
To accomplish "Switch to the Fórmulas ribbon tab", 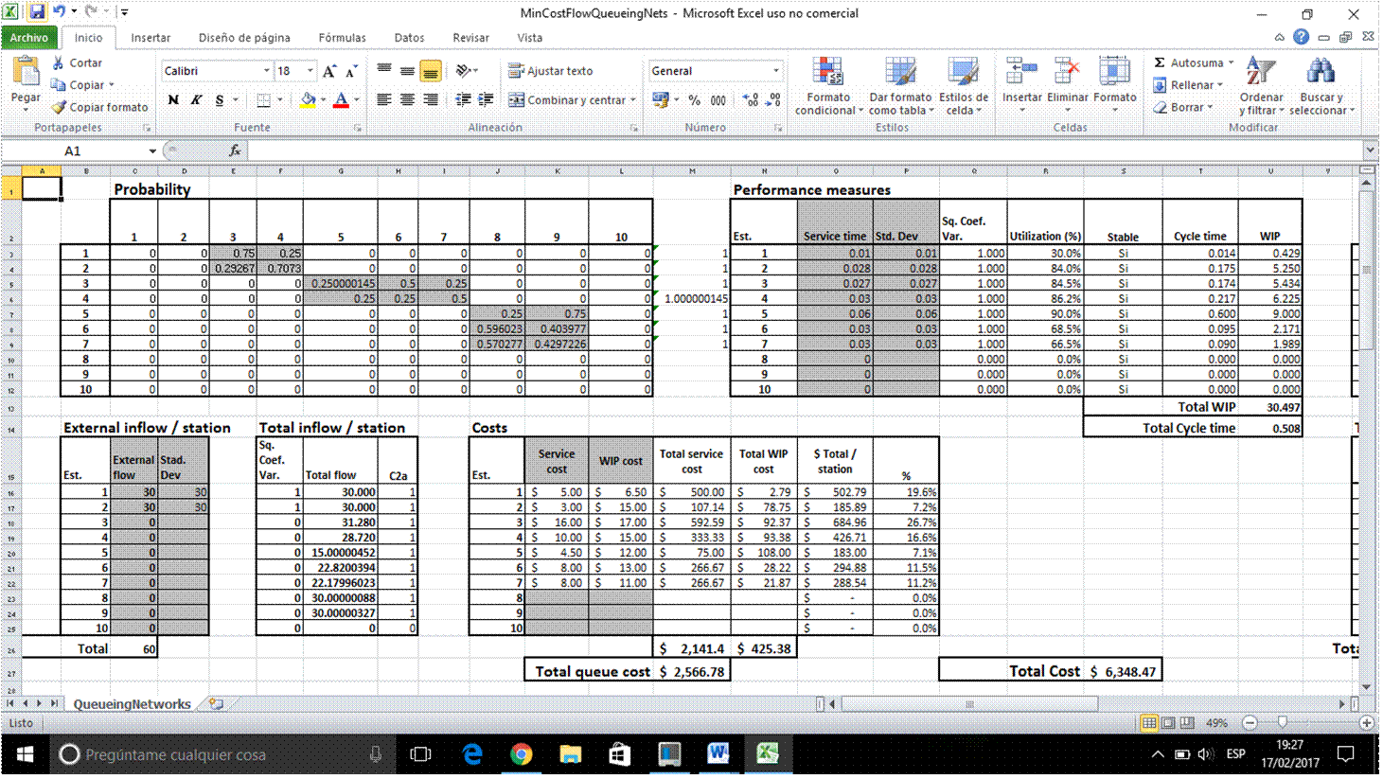I will [342, 38].
